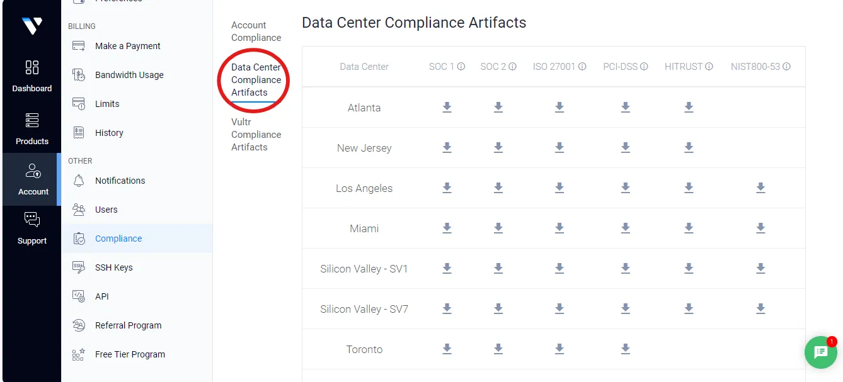The height and width of the screenshot is (382, 843).
Task: Open Users management page
Action: point(106,210)
